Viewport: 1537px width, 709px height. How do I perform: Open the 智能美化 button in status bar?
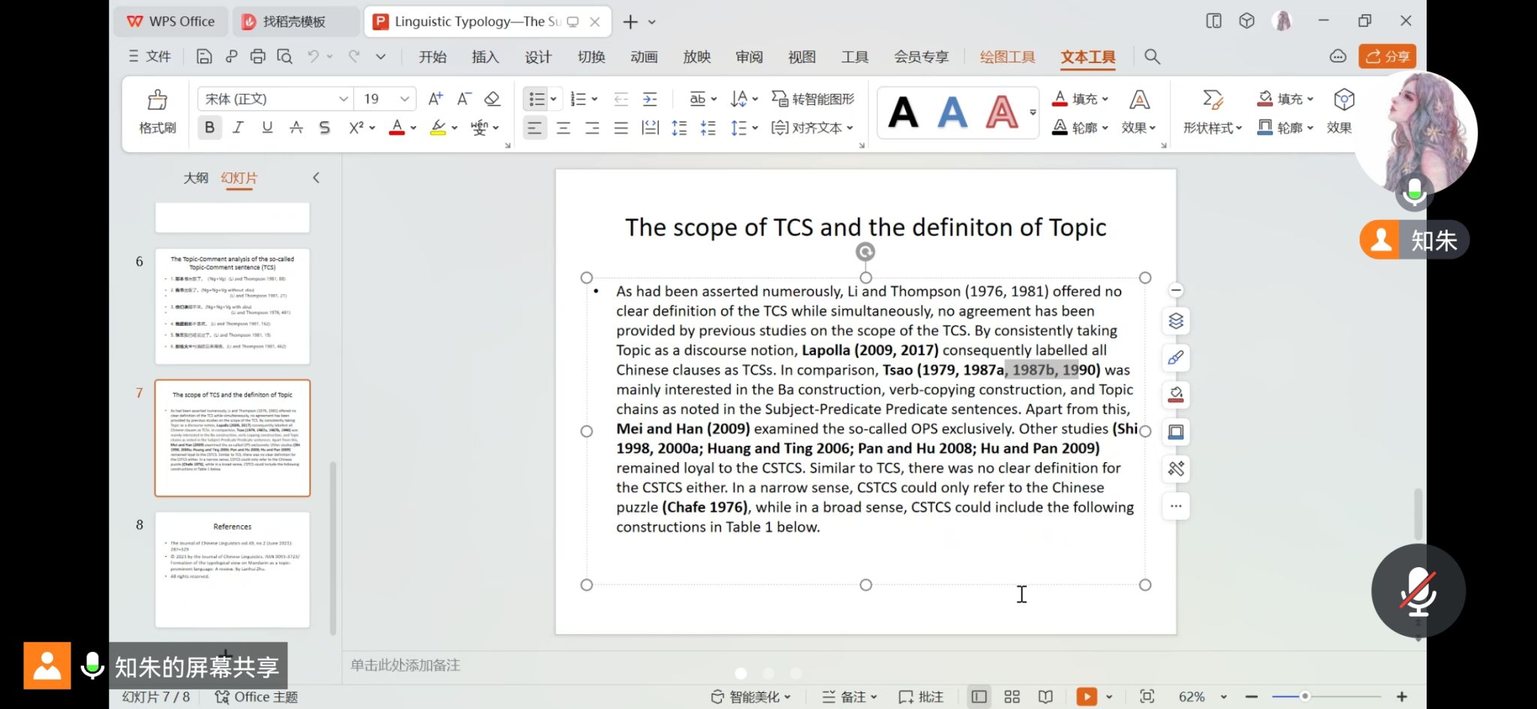pyautogui.click(x=751, y=697)
